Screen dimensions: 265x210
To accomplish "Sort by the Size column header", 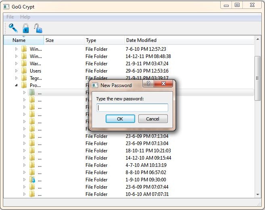I will pyautogui.click(x=64, y=40).
